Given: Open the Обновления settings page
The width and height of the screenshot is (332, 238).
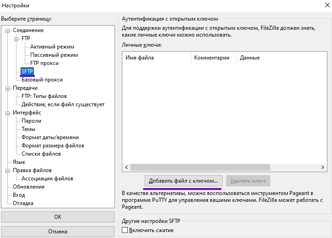Looking at the screenshot, I should 28,187.
